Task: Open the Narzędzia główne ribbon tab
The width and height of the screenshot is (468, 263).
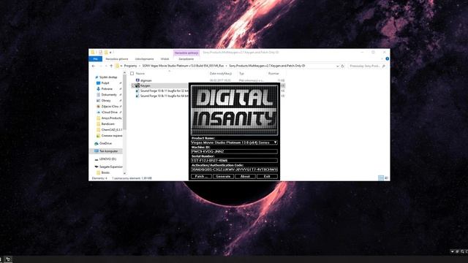Action: pyautogui.click(x=117, y=59)
